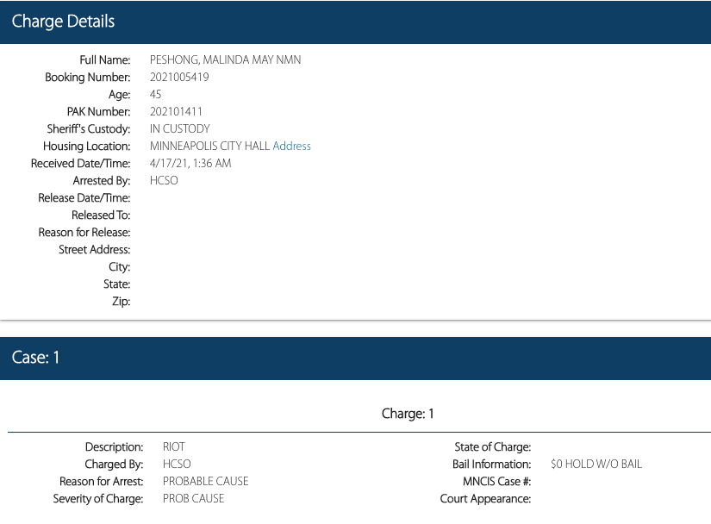Click the Charged By value HCSO
Image resolution: width=711 pixels, height=524 pixels.
point(177,465)
